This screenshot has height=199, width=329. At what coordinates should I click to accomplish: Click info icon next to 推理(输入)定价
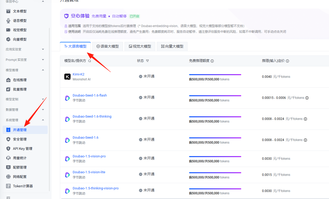(x=287, y=61)
